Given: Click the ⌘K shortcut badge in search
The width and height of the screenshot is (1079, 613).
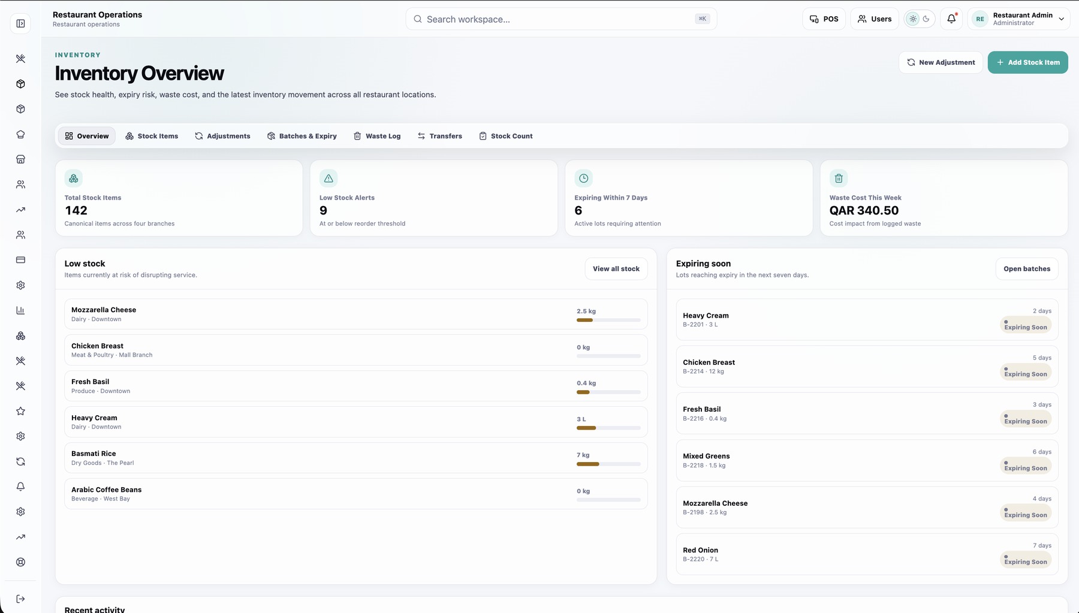Looking at the screenshot, I should 703,19.
